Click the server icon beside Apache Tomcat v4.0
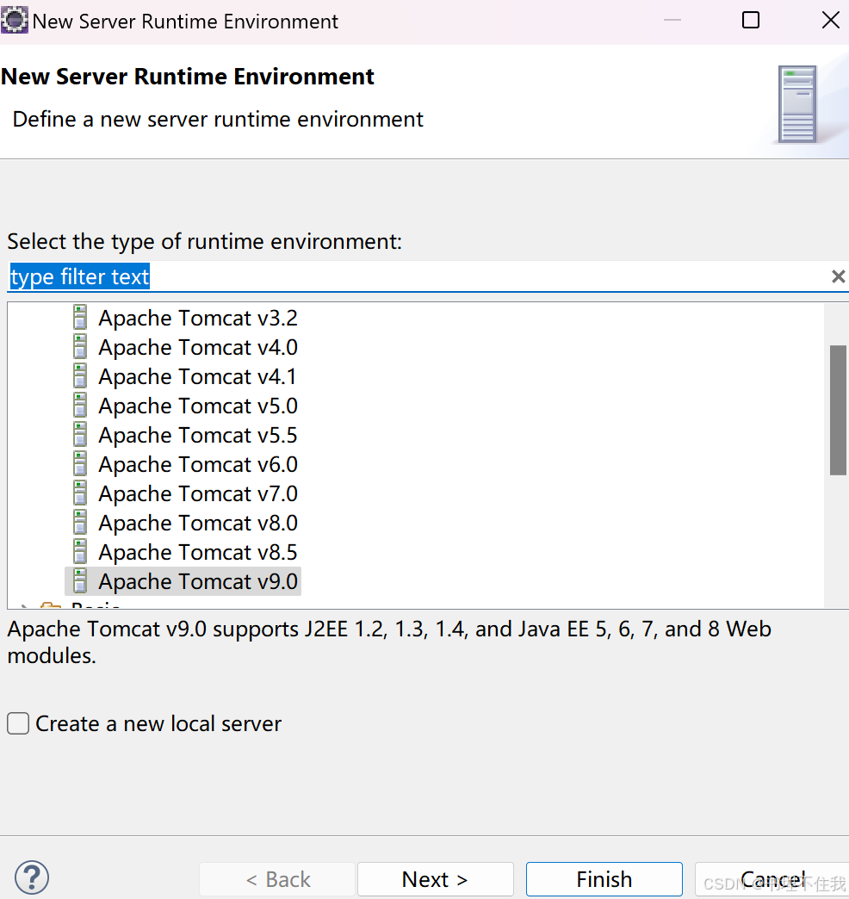 click(80, 346)
